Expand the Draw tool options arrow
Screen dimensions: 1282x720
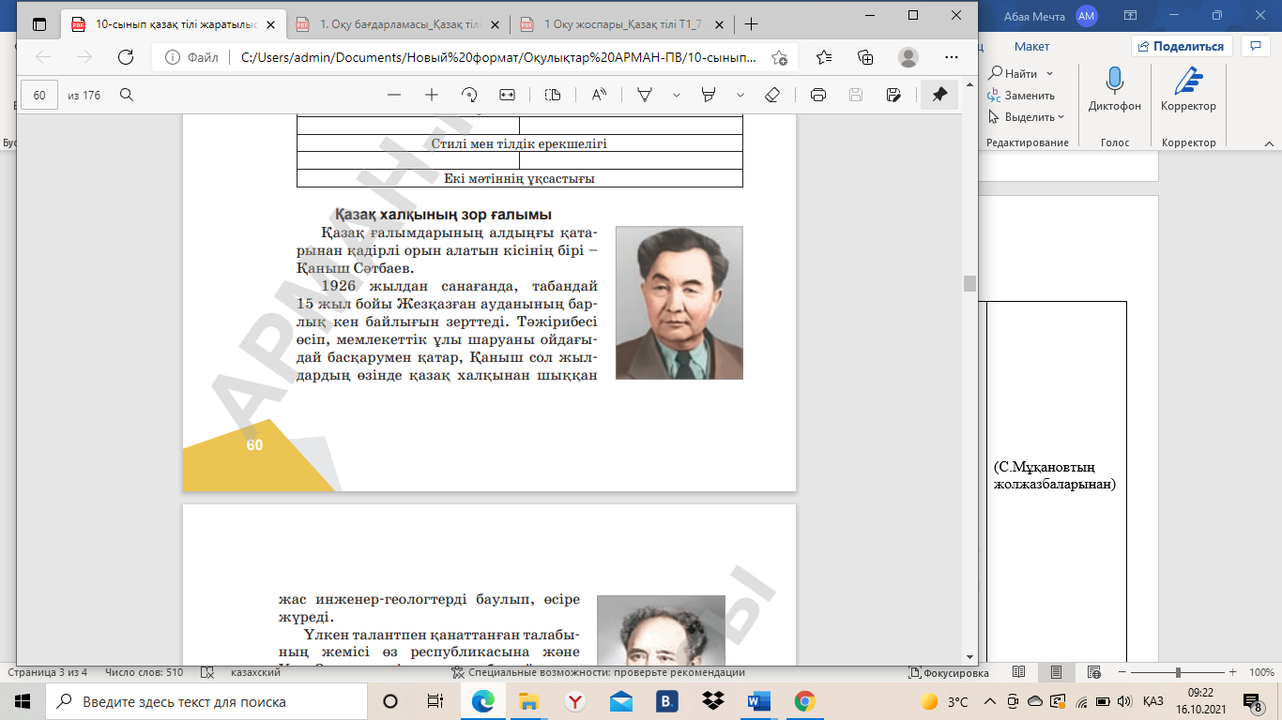677,95
